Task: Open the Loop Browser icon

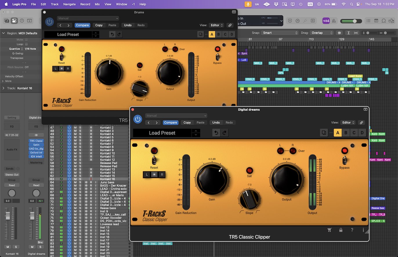Action: (383, 21)
